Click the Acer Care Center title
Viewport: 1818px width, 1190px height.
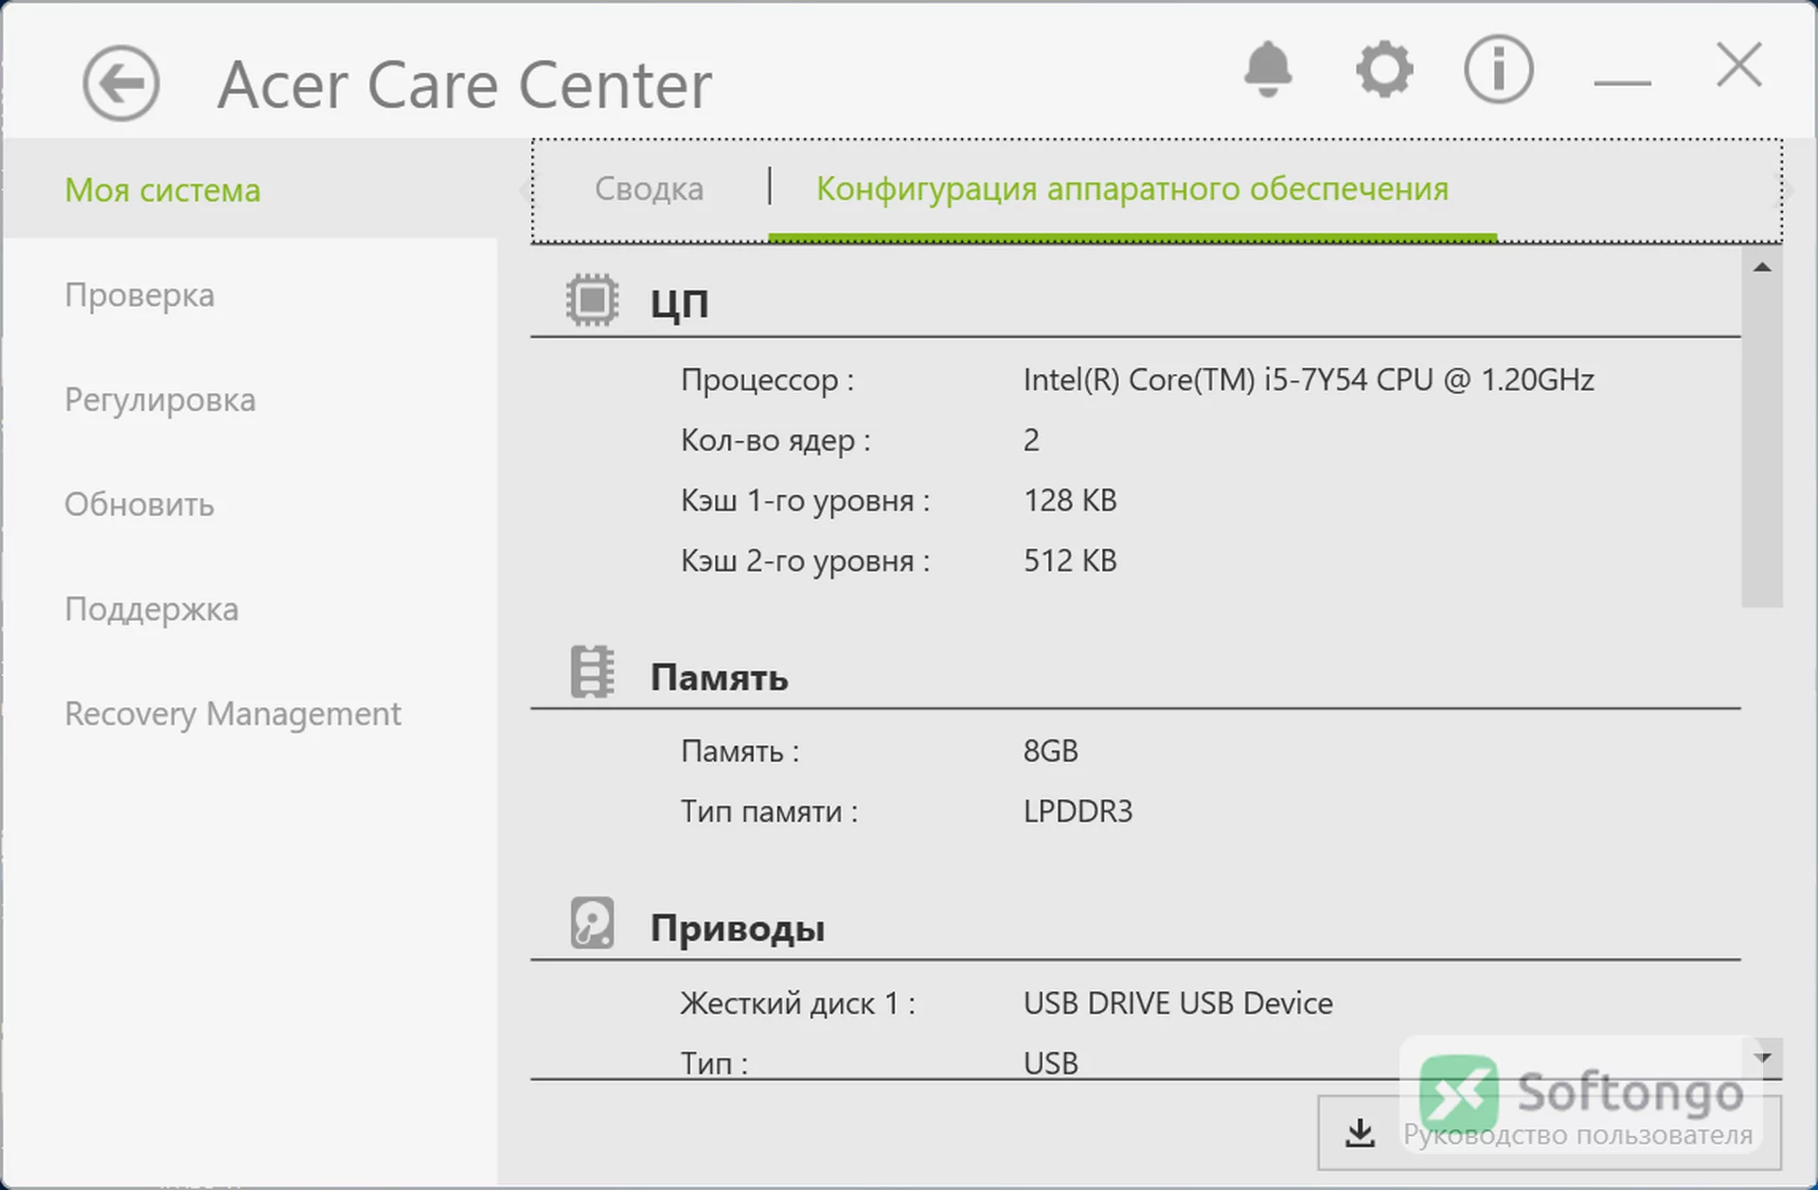[x=464, y=84]
